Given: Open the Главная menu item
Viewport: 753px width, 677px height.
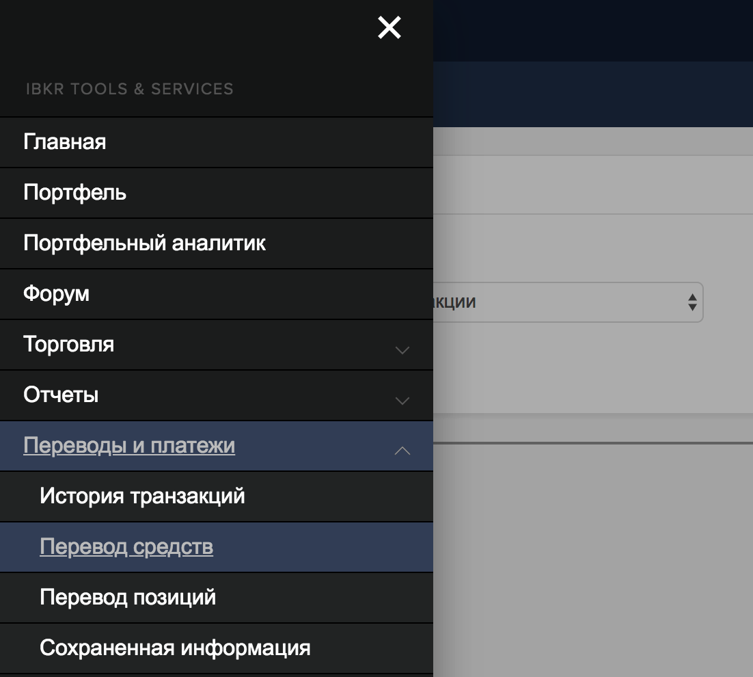Looking at the screenshot, I should [65, 142].
